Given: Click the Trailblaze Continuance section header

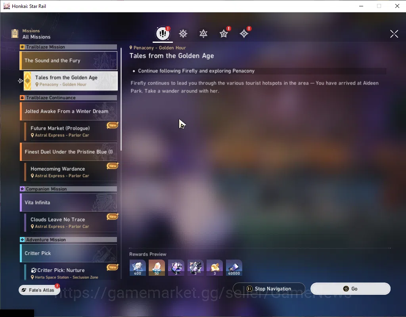Looking at the screenshot, I should click(68, 97).
